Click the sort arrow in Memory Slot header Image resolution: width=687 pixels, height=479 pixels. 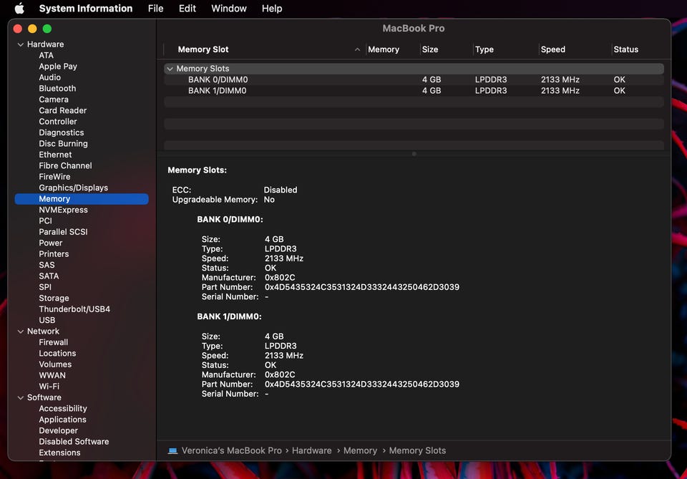[x=357, y=49]
